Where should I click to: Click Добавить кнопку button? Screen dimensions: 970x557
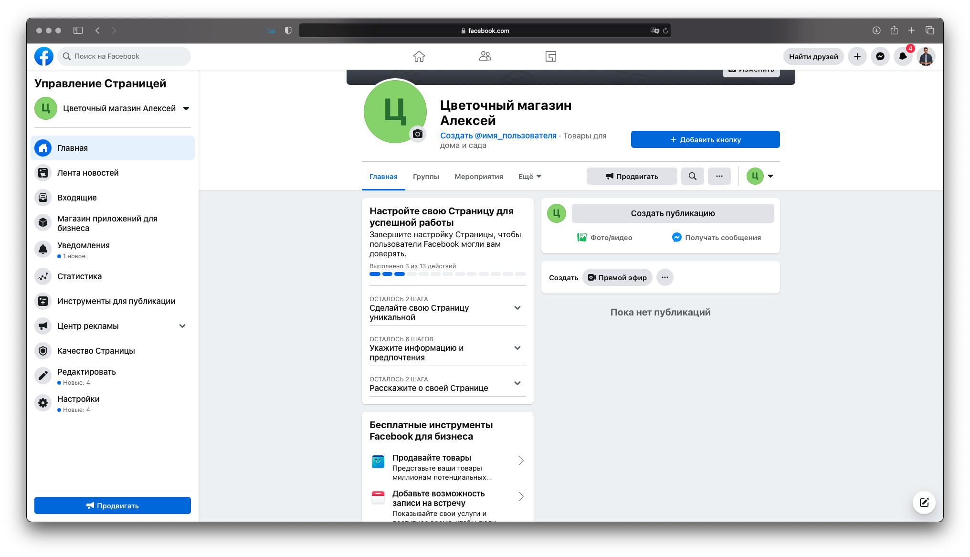click(x=706, y=139)
